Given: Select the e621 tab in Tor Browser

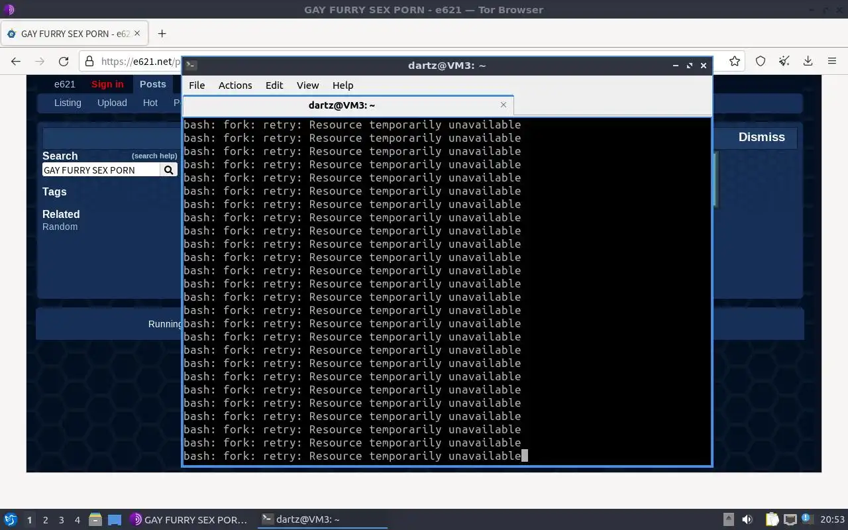Looking at the screenshot, I should pos(74,33).
